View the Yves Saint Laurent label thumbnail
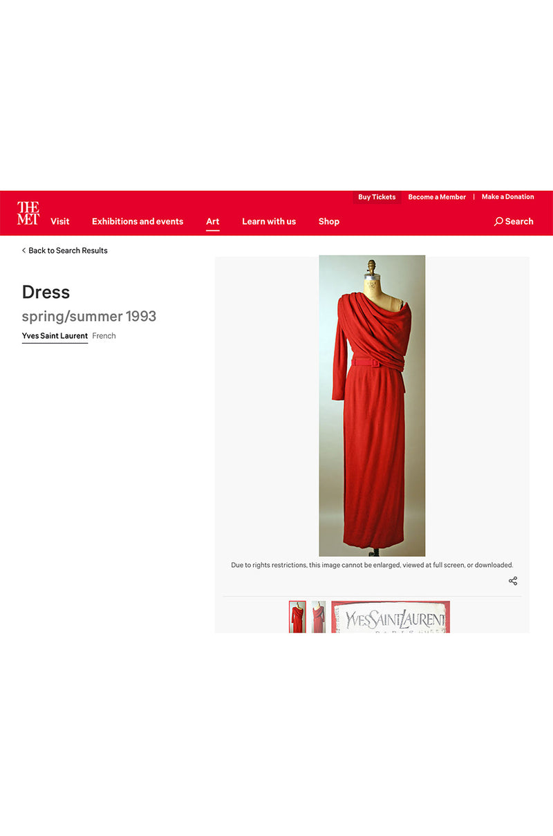The height and width of the screenshot is (836, 553). pos(391,617)
